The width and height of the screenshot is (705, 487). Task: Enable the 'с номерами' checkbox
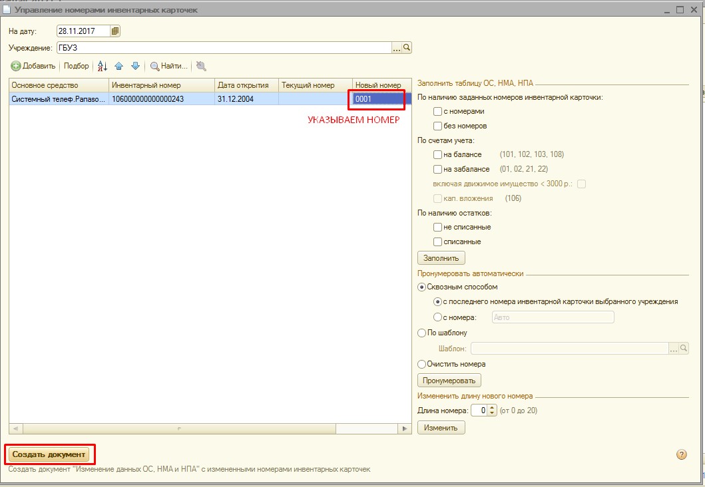coord(437,112)
